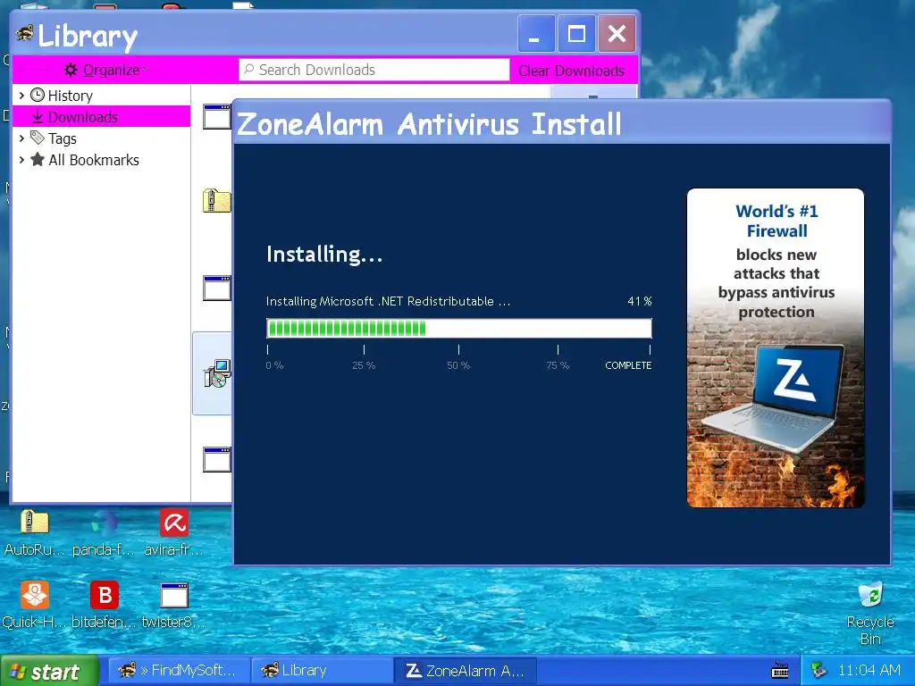Click the network tray icon by clock
The width and height of the screenshot is (915, 686).
[x=818, y=670]
